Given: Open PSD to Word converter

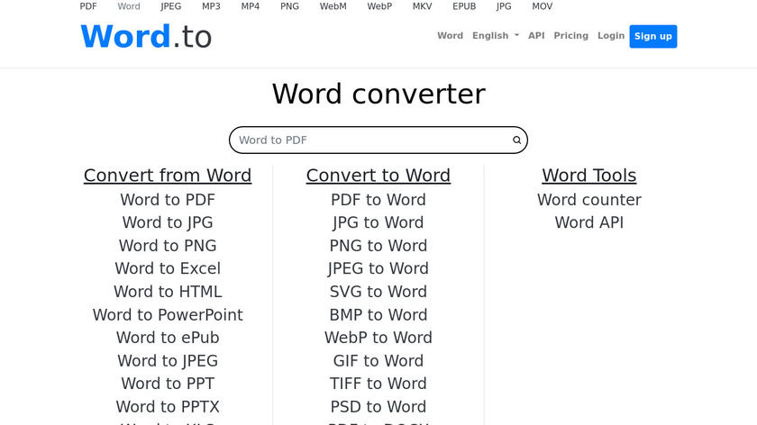Looking at the screenshot, I should [x=378, y=407].
